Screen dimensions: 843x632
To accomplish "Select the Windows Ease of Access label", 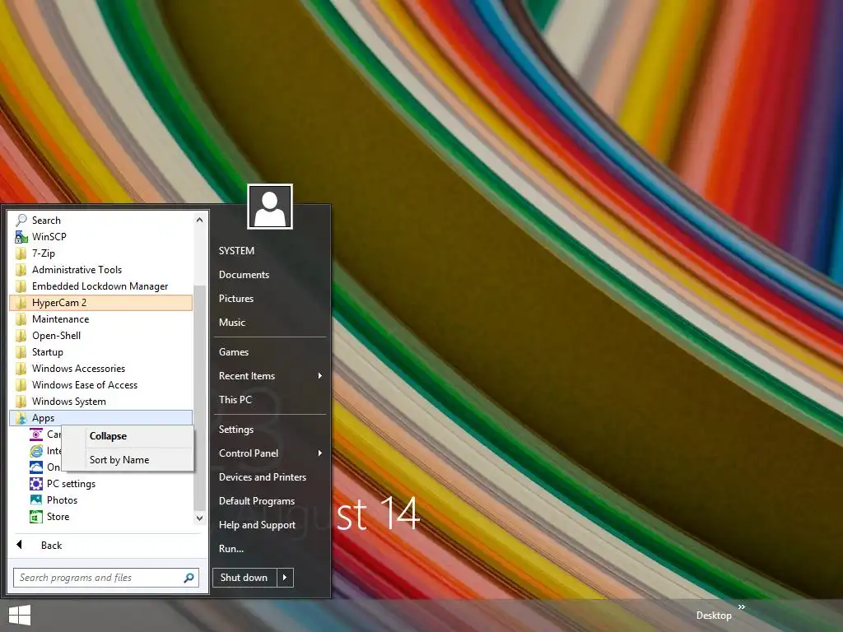I will tap(85, 385).
